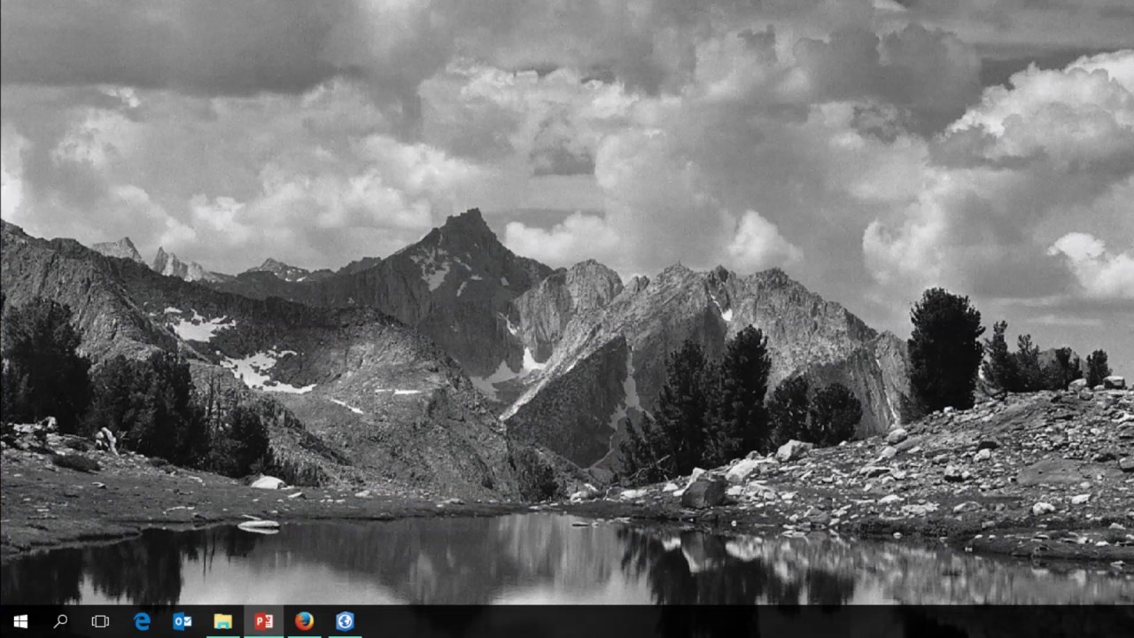Open Outlook from the taskbar
The width and height of the screenshot is (1134, 638).
tap(183, 621)
